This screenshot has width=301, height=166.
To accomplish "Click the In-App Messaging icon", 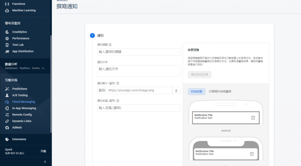I will tap(7, 108).
